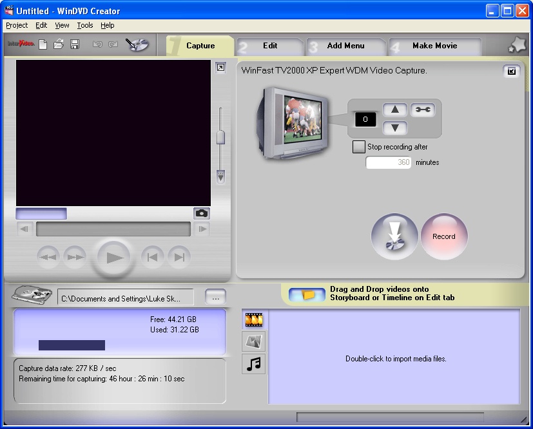The height and width of the screenshot is (429, 533).
Task: Click the Undo toolbar icon
Action: pos(97,44)
